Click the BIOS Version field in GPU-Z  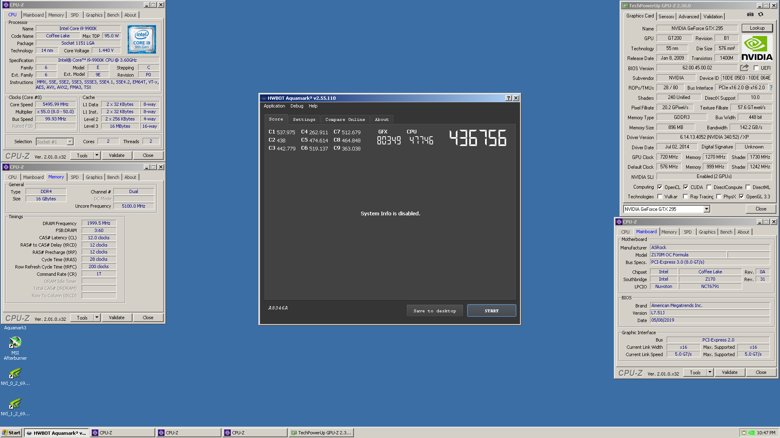(x=697, y=68)
